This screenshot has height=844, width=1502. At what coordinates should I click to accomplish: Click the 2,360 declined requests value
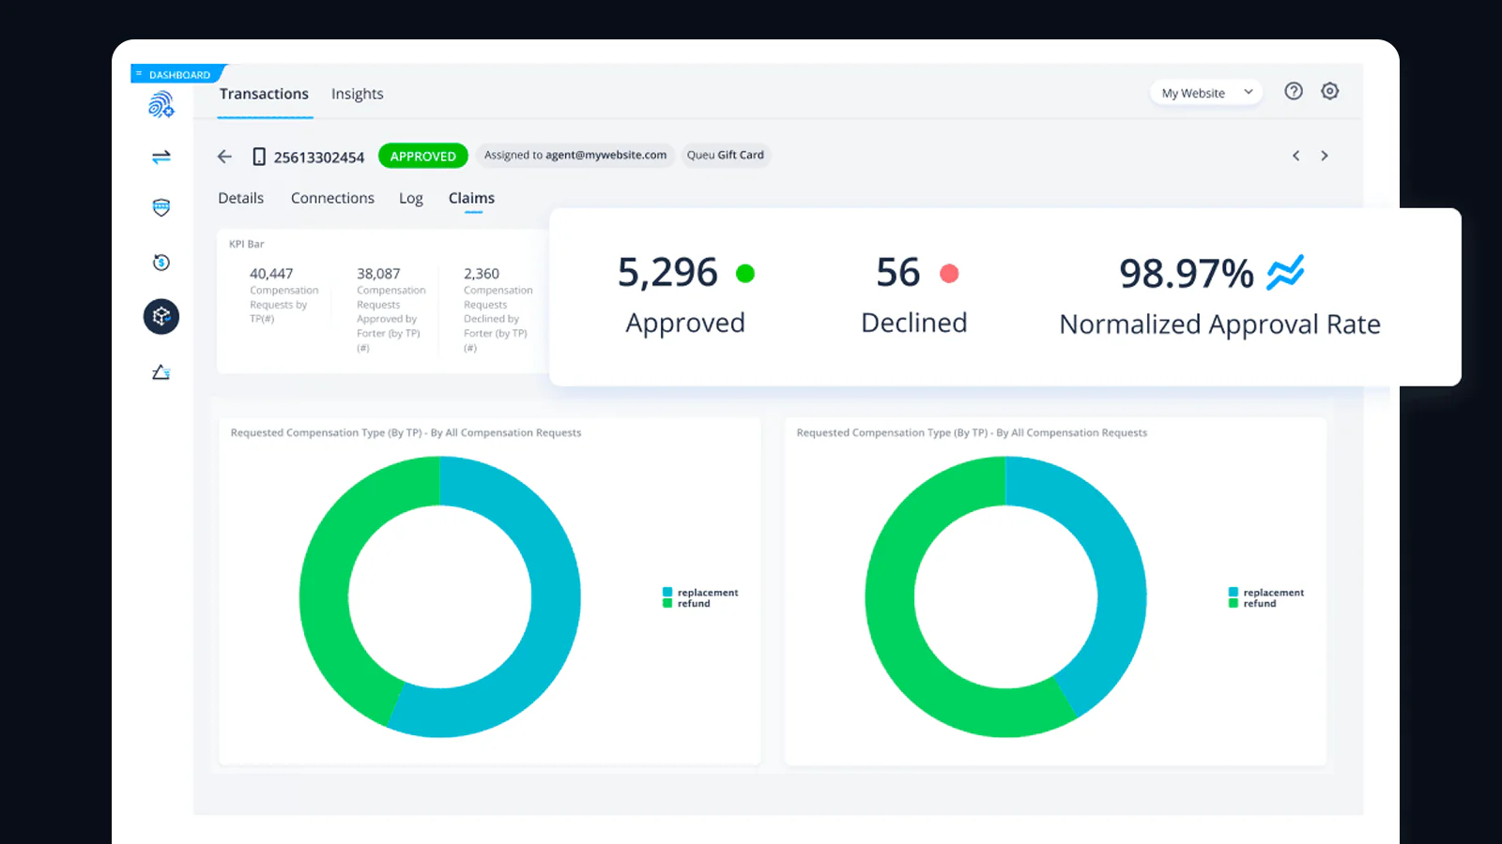(x=482, y=274)
